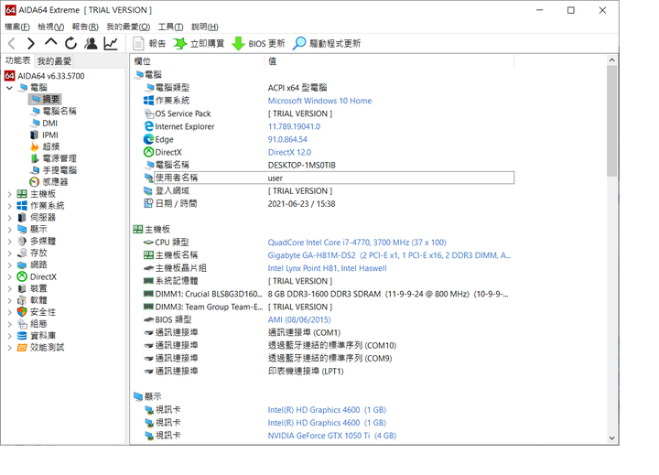Click the 驅動程式更新 toolbar button
This screenshot has height=475, width=659.
327,43
